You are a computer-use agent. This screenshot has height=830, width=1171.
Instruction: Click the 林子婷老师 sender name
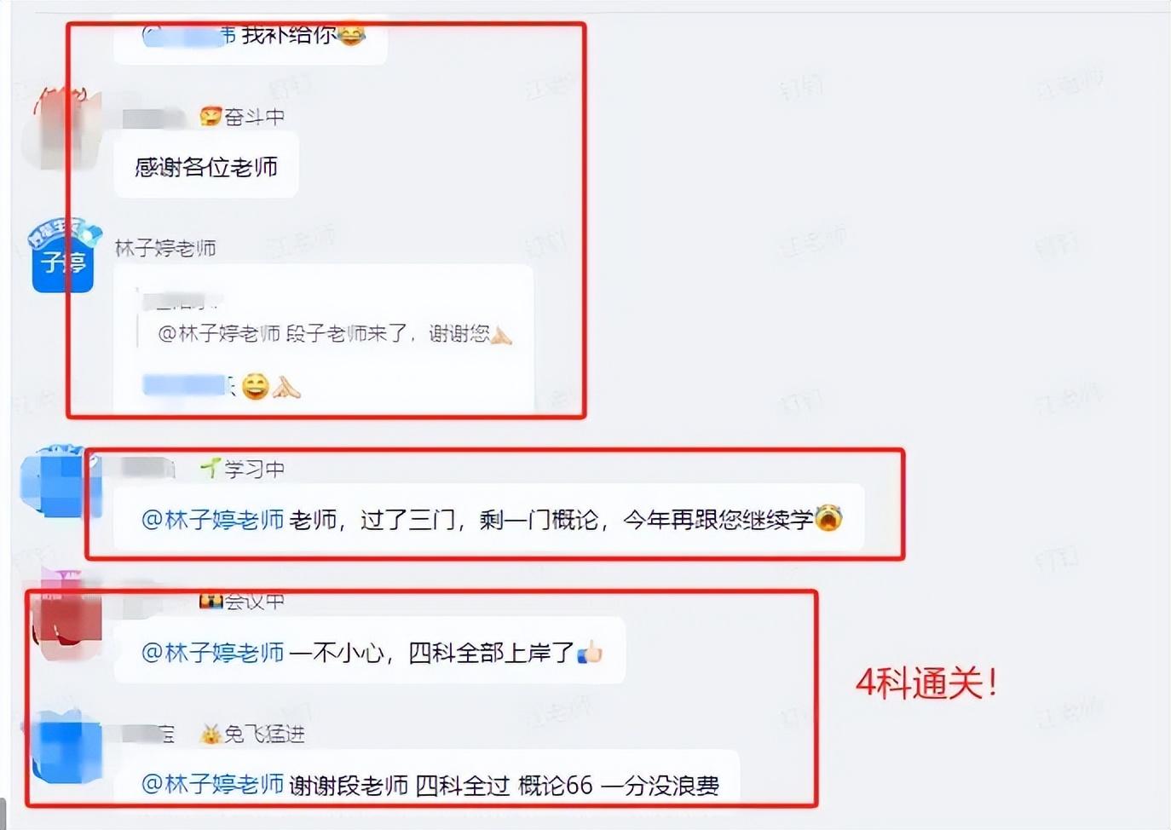pyautogui.click(x=165, y=248)
